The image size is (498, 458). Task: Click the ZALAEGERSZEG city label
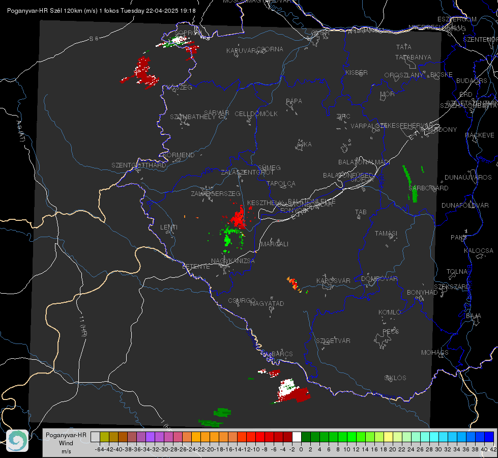point(216,193)
